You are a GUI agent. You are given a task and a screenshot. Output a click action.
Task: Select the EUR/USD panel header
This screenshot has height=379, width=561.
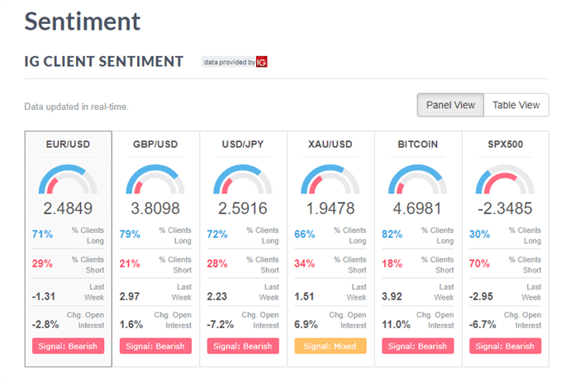pos(69,144)
